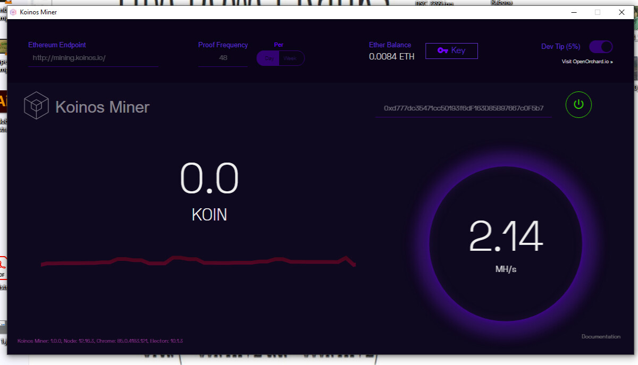This screenshot has height=365, width=638.
Task: Click the hashrate history graph line
Action: click(198, 261)
